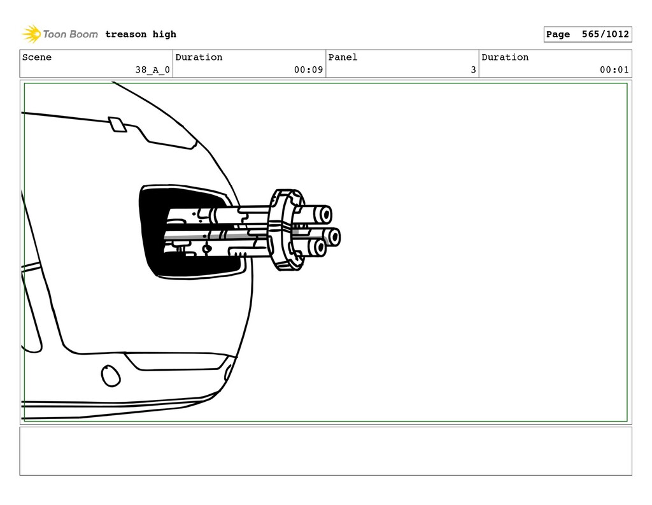
Task: Select panel number value '3'
Action: pyautogui.click(x=473, y=69)
